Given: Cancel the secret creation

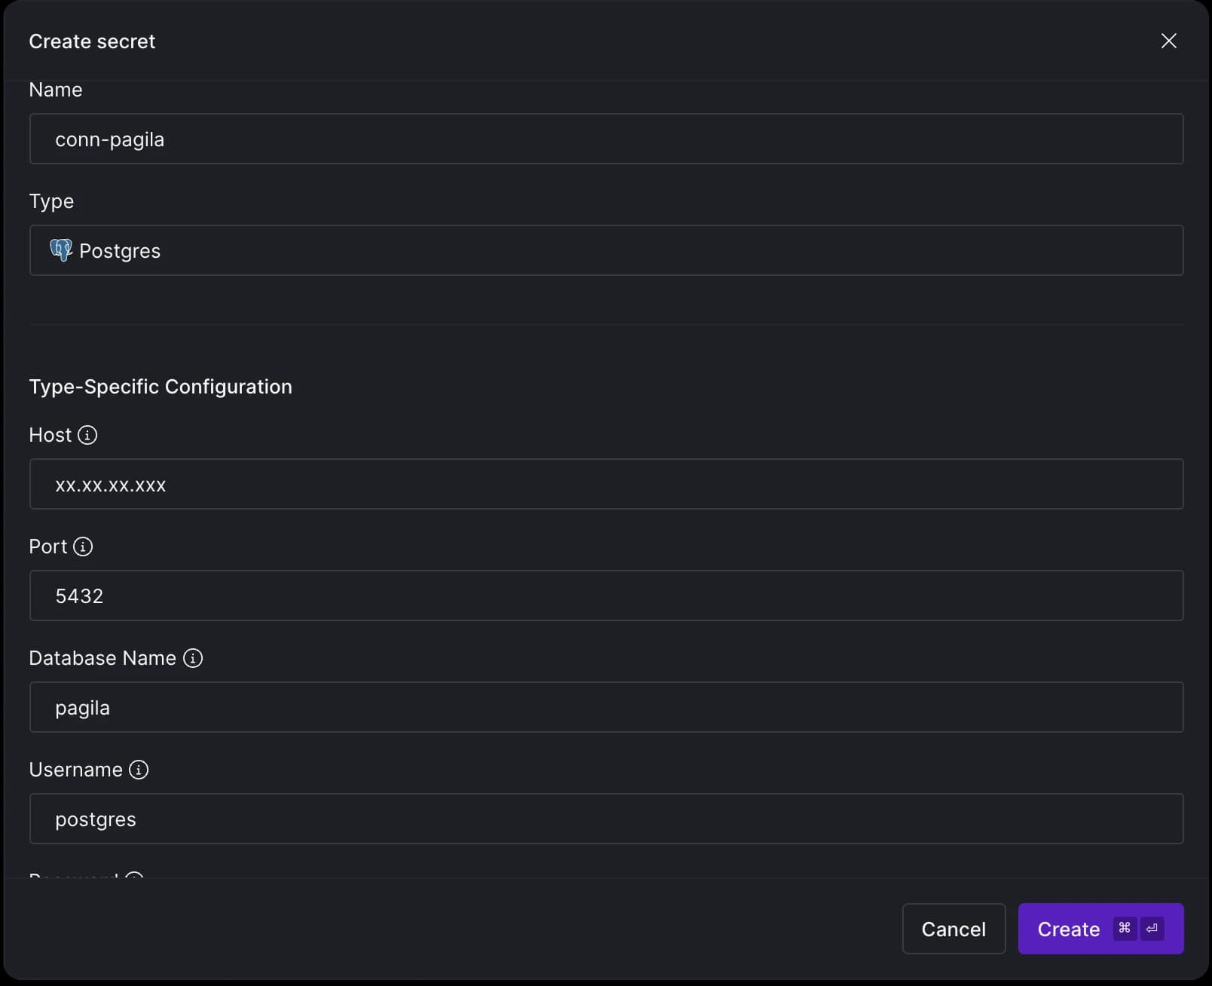Looking at the screenshot, I should pos(953,929).
